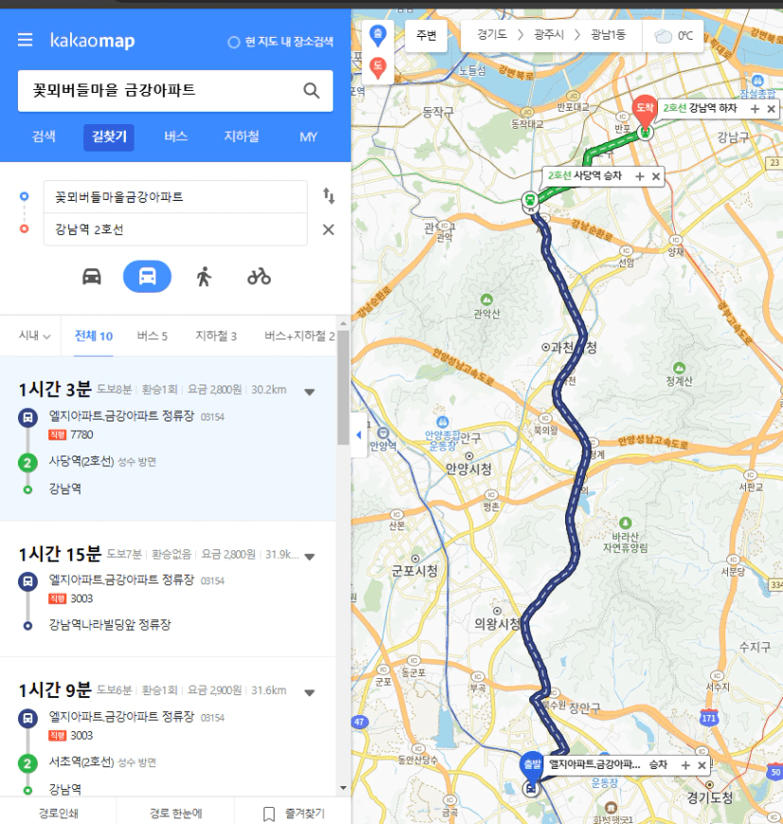Image resolution: width=783 pixels, height=824 pixels.
Task: Expand the 1시간 3분 route details
Action: click(x=310, y=392)
